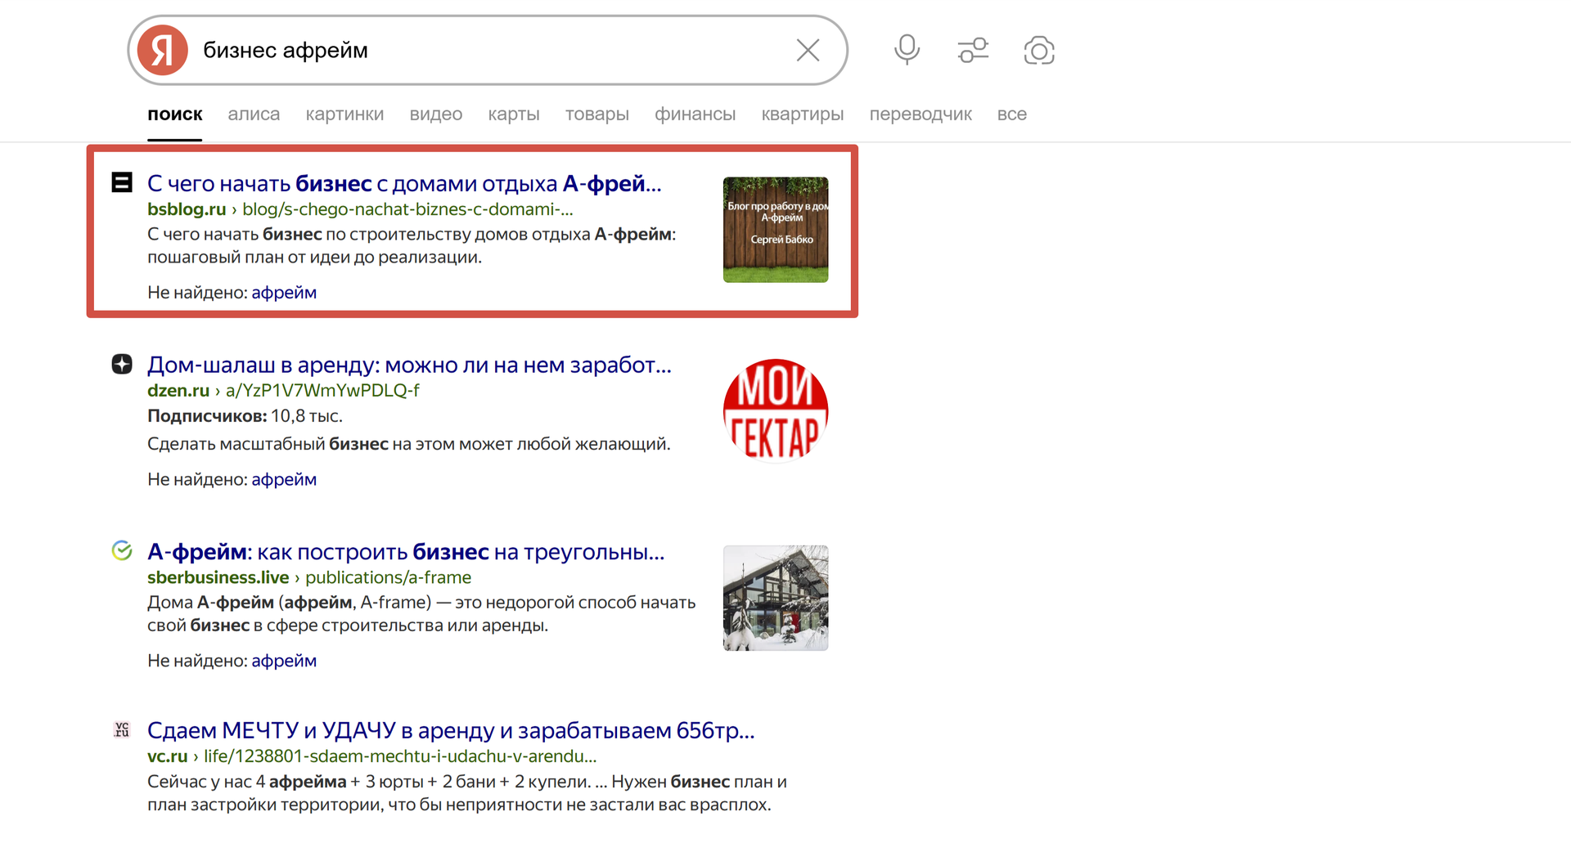The height and width of the screenshot is (843, 1571).
Task: Show all services via the 'все' tab
Action: (x=1011, y=114)
